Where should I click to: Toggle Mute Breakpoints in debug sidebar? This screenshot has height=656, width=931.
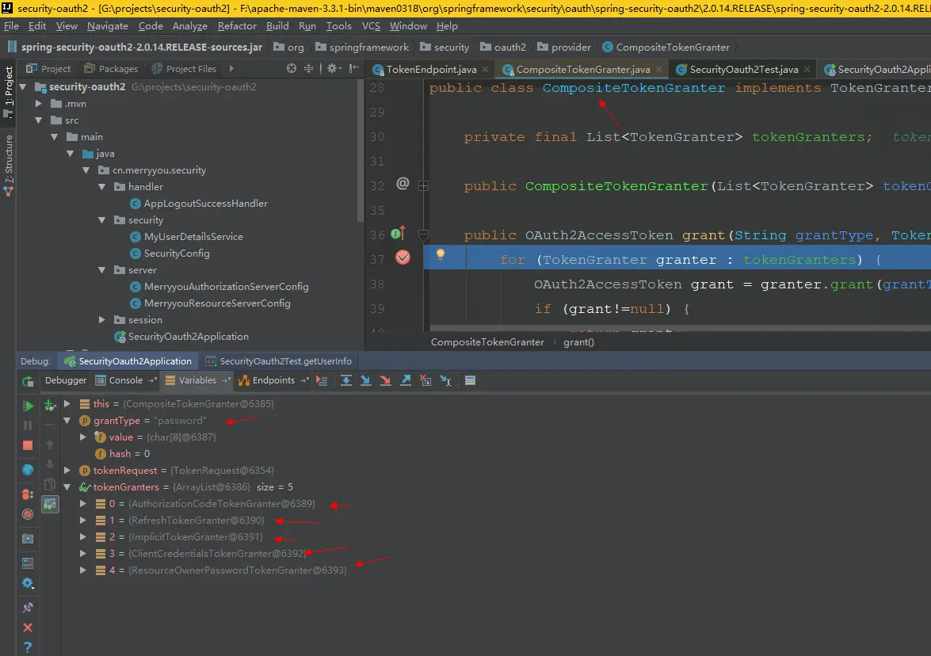28,514
